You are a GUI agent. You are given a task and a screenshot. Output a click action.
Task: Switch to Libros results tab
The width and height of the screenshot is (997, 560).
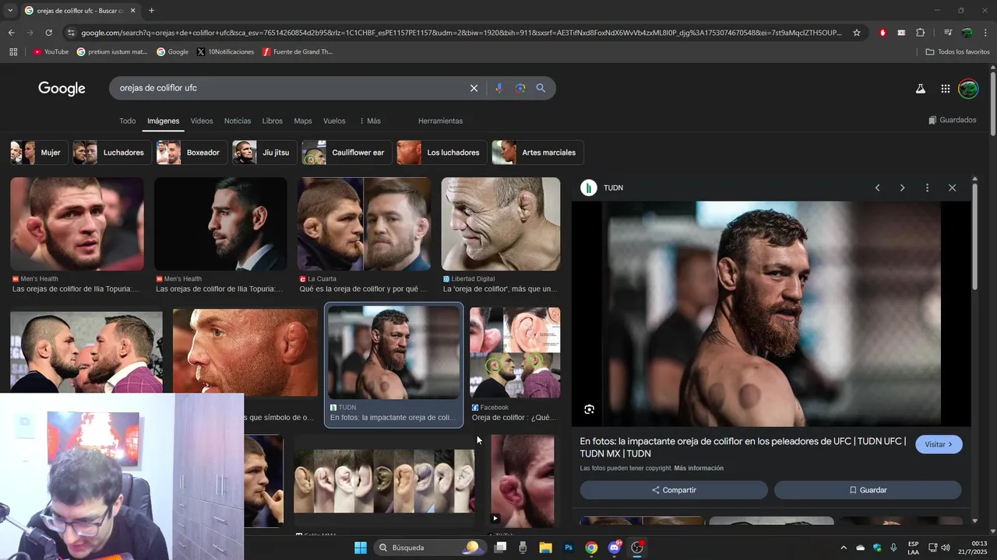pos(273,121)
